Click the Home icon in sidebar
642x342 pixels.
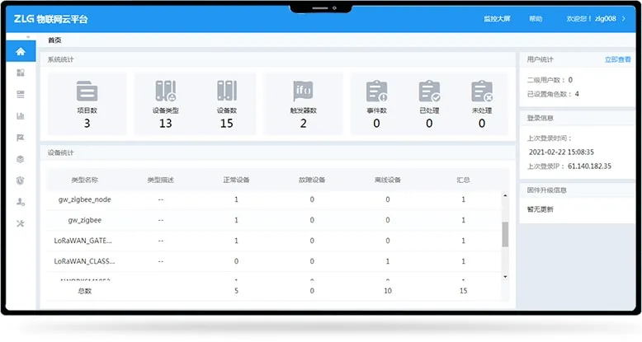pyautogui.click(x=21, y=52)
